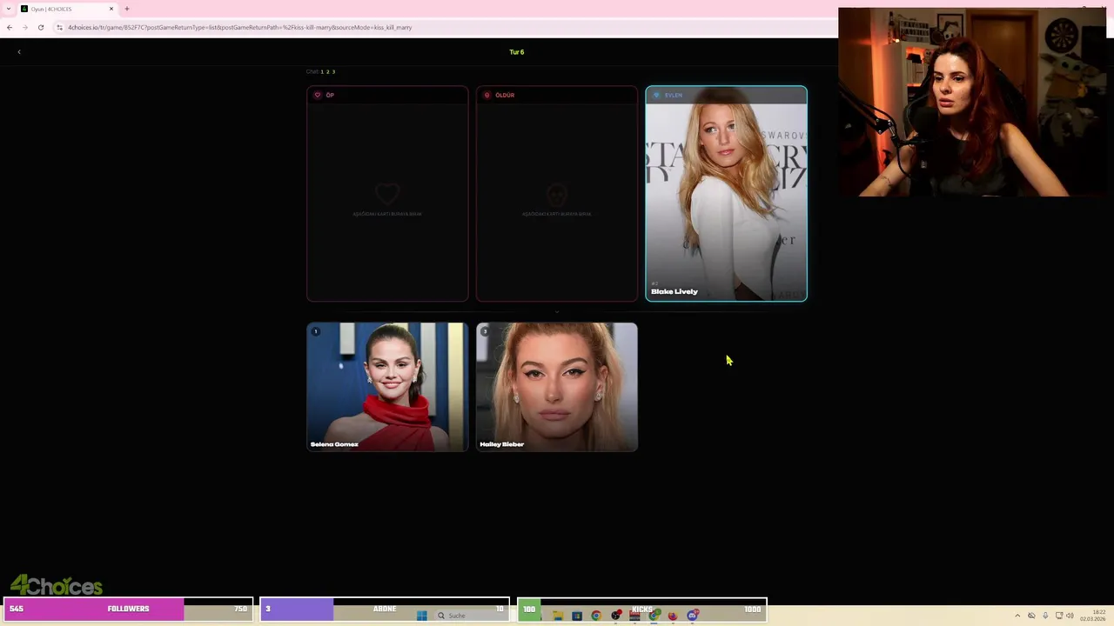Click the Tur 6 round label
Viewport: 1114px width, 626px height.
516,52
